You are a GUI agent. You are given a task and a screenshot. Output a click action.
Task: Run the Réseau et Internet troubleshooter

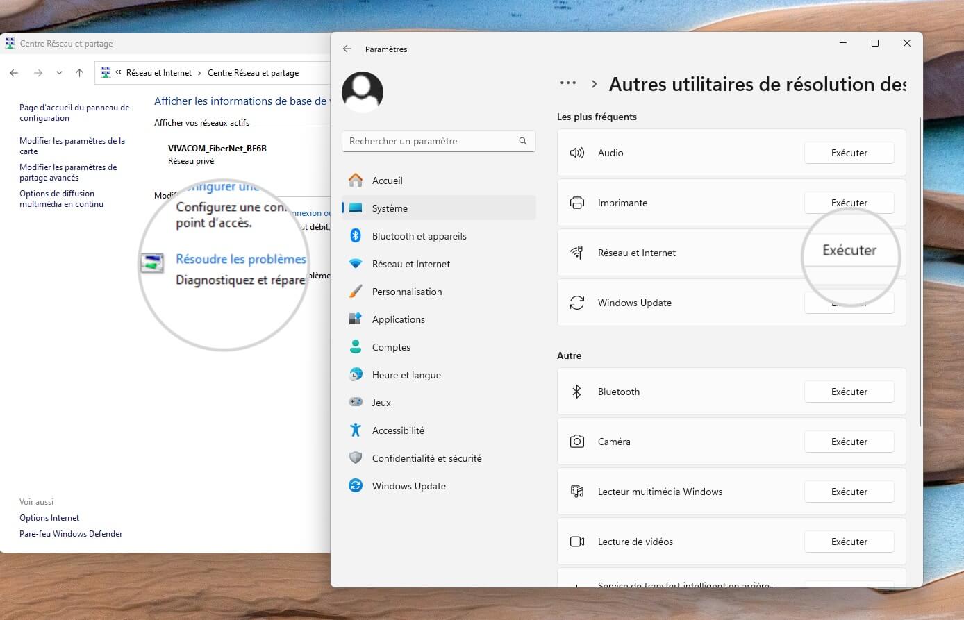click(849, 251)
